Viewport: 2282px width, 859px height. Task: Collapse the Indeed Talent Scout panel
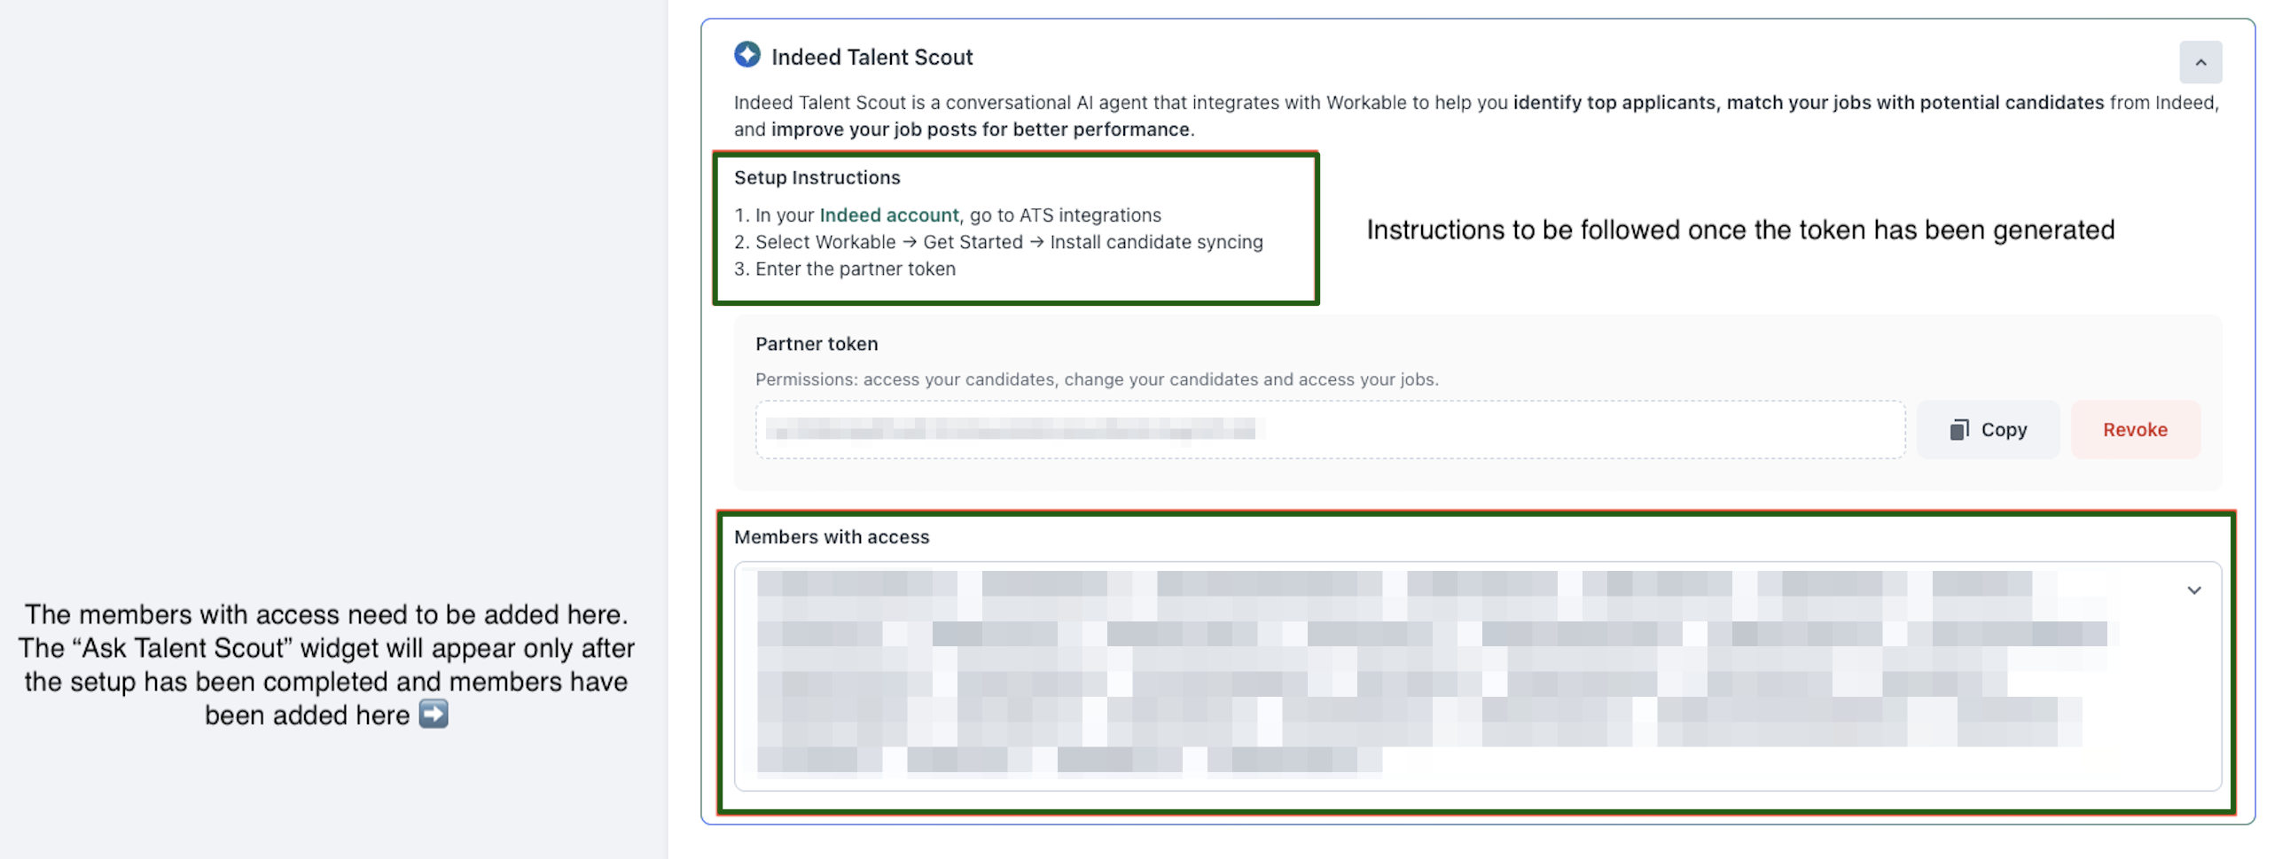2200,62
